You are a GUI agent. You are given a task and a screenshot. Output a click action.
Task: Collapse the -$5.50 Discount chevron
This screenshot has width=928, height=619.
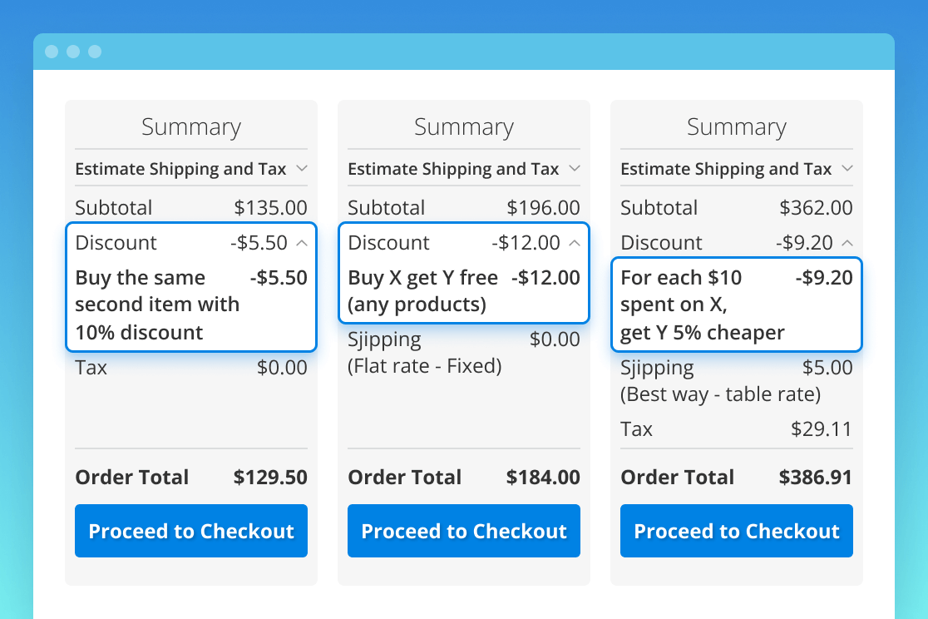(301, 243)
